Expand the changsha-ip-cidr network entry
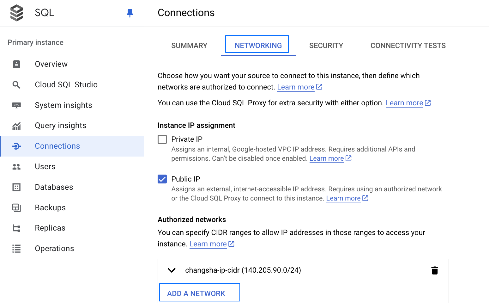The image size is (489, 303). [172, 270]
